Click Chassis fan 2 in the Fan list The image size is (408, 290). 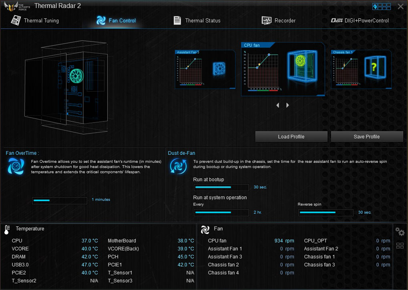click(223, 265)
